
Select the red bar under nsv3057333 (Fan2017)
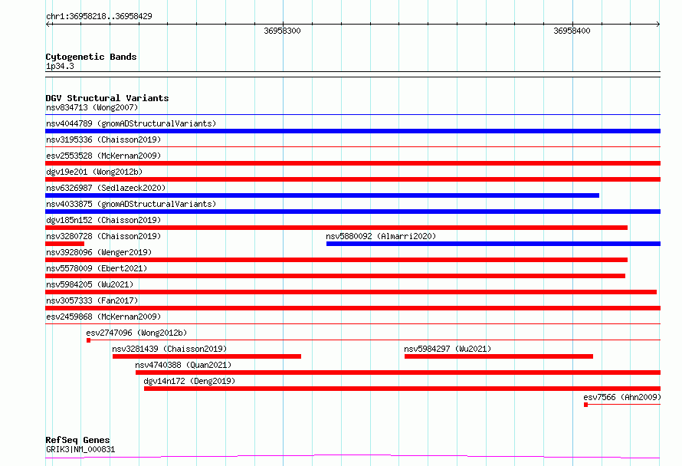[x=352, y=308]
